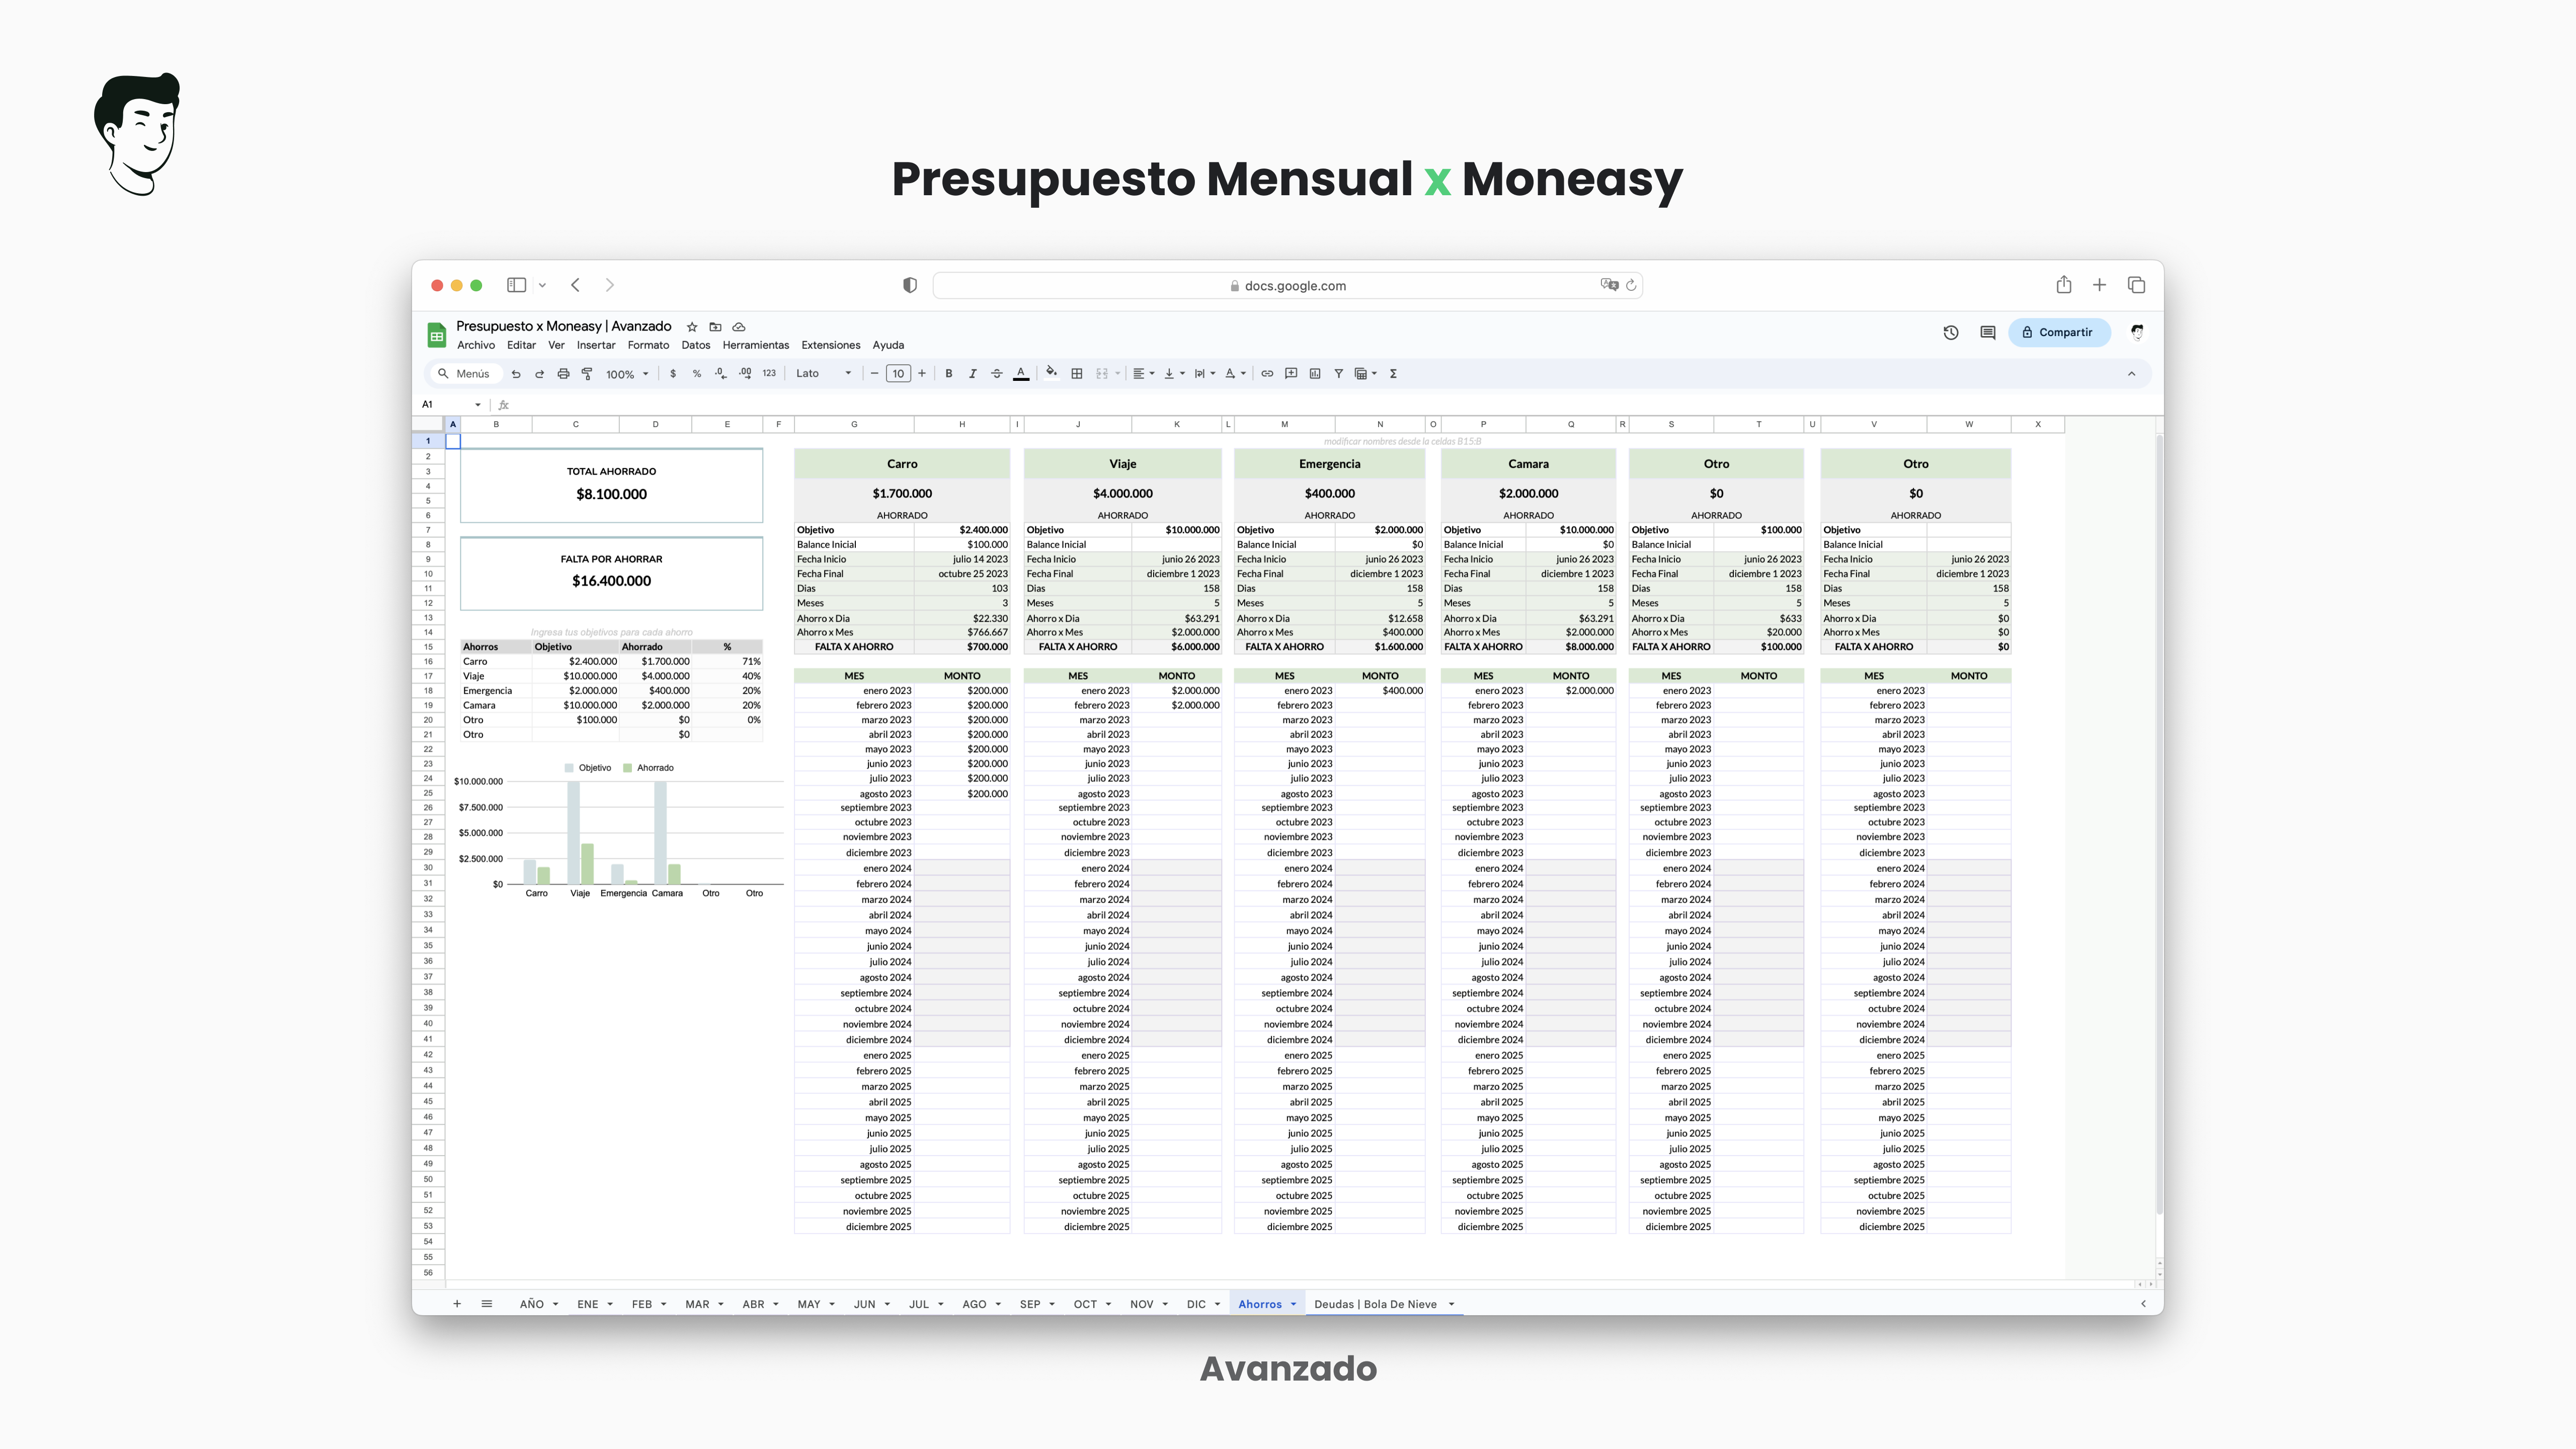Image resolution: width=2576 pixels, height=1449 pixels.
Task: Open version history clock icon
Action: 1951,332
